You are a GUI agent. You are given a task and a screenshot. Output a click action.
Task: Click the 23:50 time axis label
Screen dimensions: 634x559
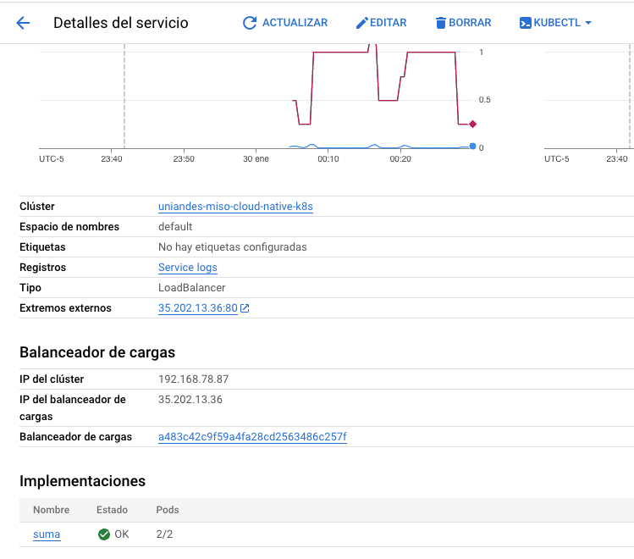184,159
